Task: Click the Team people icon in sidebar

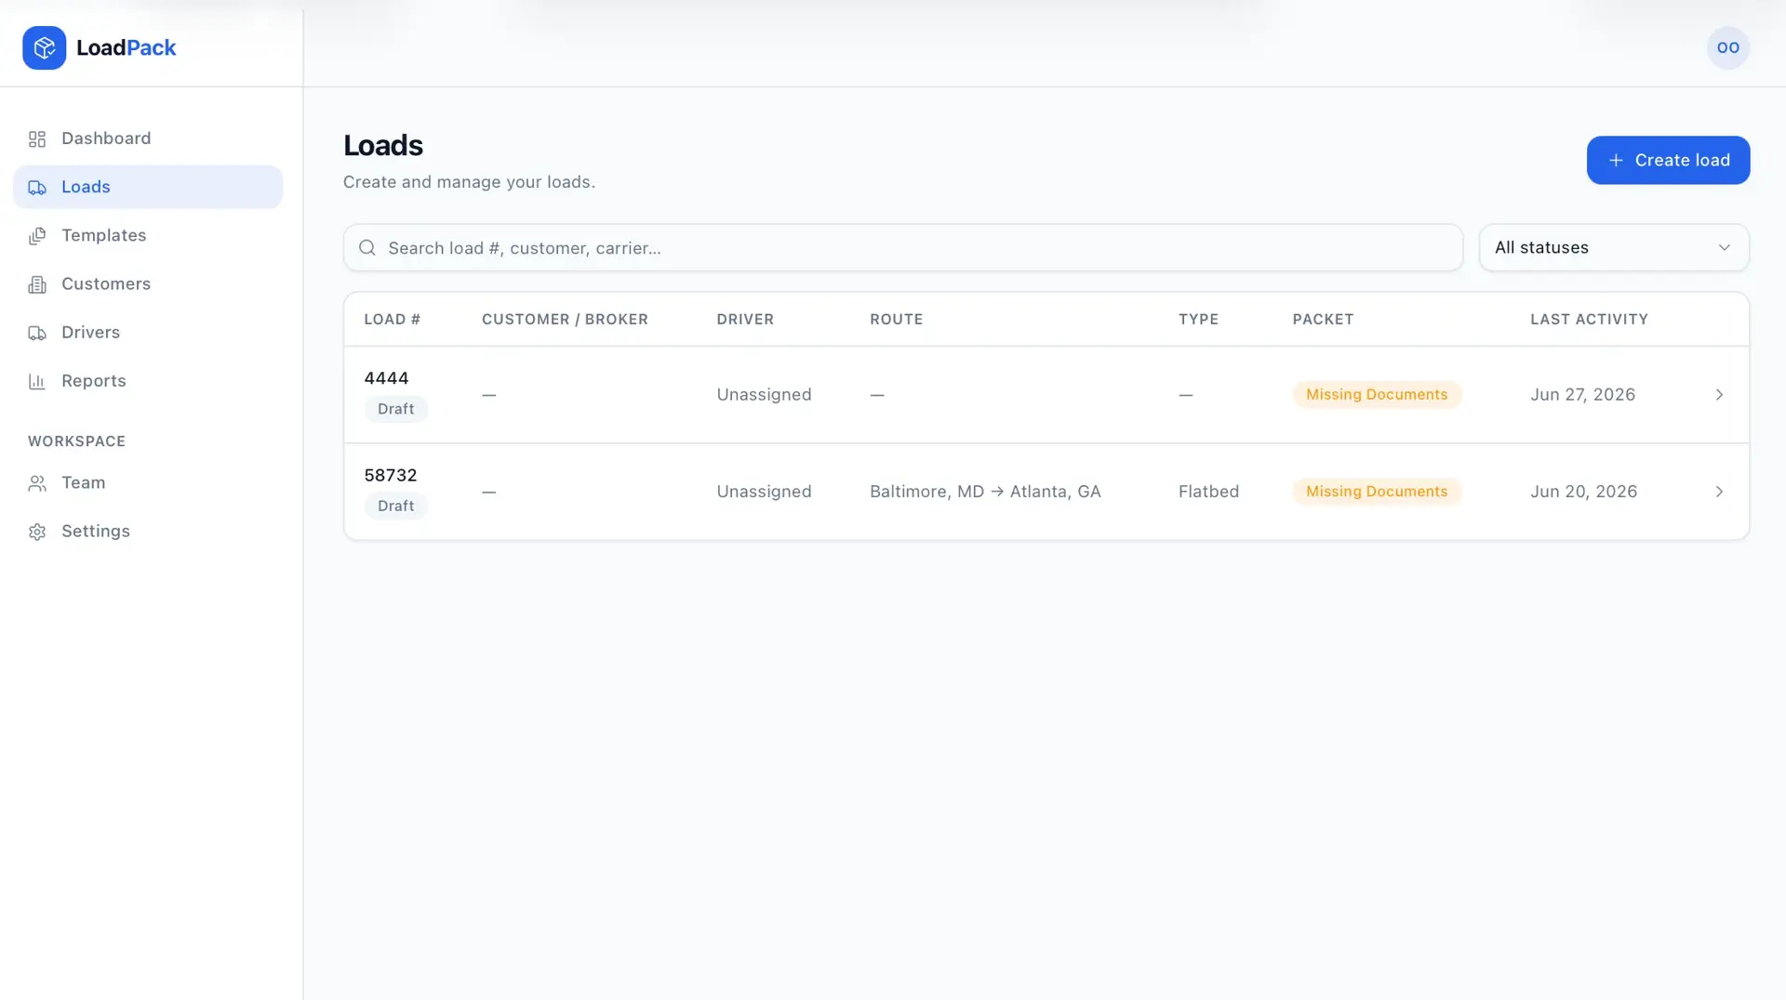Action: click(x=37, y=483)
